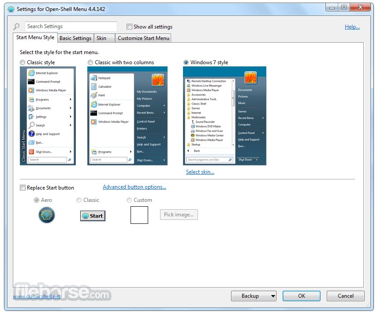Tick the Replace Start button checkbox
The height and width of the screenshot is (314, 377).
point(22,188)
